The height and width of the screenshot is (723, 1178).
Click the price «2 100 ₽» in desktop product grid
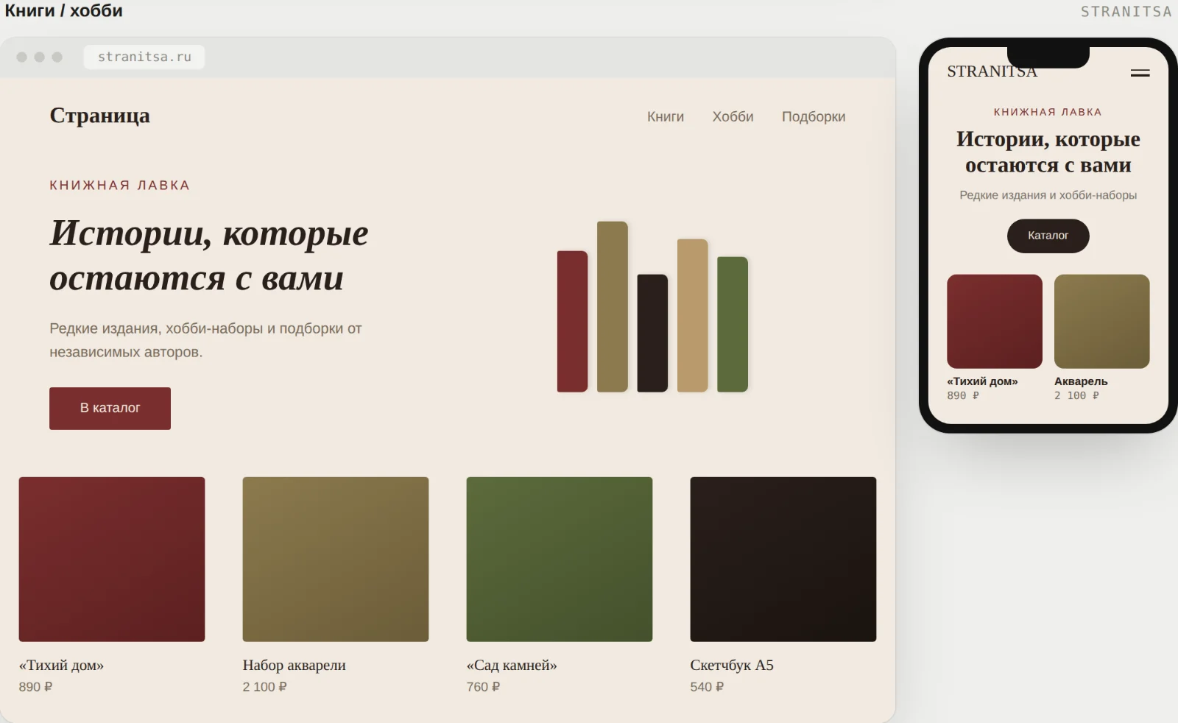click(265, 687)
